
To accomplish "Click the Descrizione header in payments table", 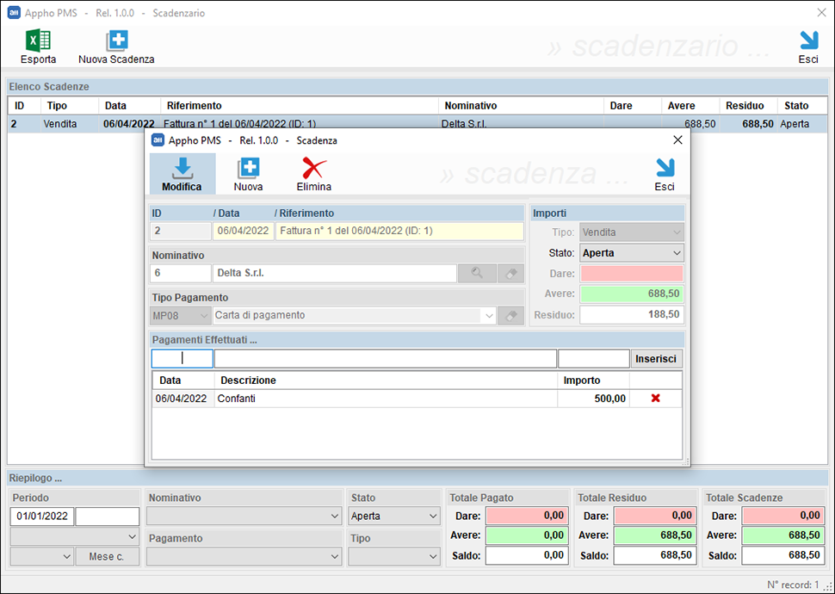I will point(386,381).
